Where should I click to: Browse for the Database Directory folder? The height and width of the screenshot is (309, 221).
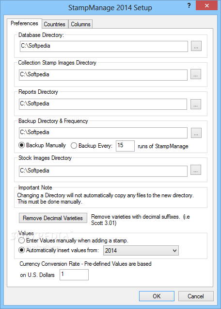pos(196,46)
